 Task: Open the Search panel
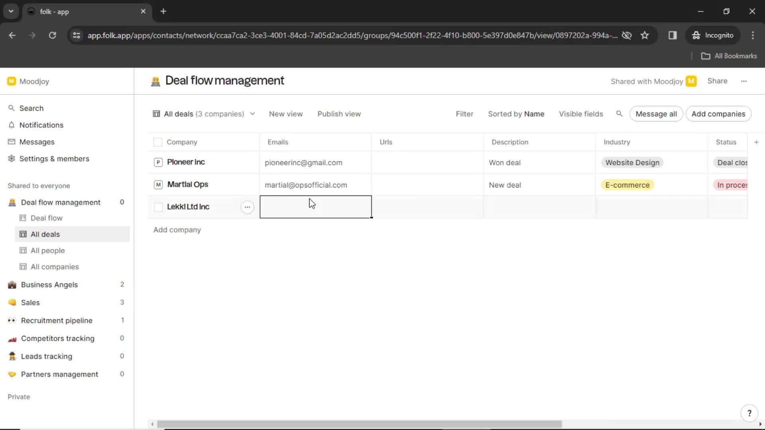point(31,107)
